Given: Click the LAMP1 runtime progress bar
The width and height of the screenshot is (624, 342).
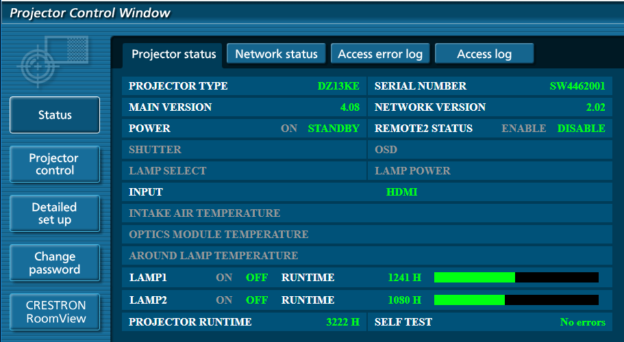Looking at the screenshot, I should [516, 278].
